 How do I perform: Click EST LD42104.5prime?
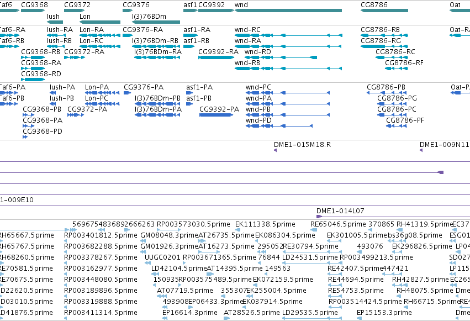tap(155, 274)
